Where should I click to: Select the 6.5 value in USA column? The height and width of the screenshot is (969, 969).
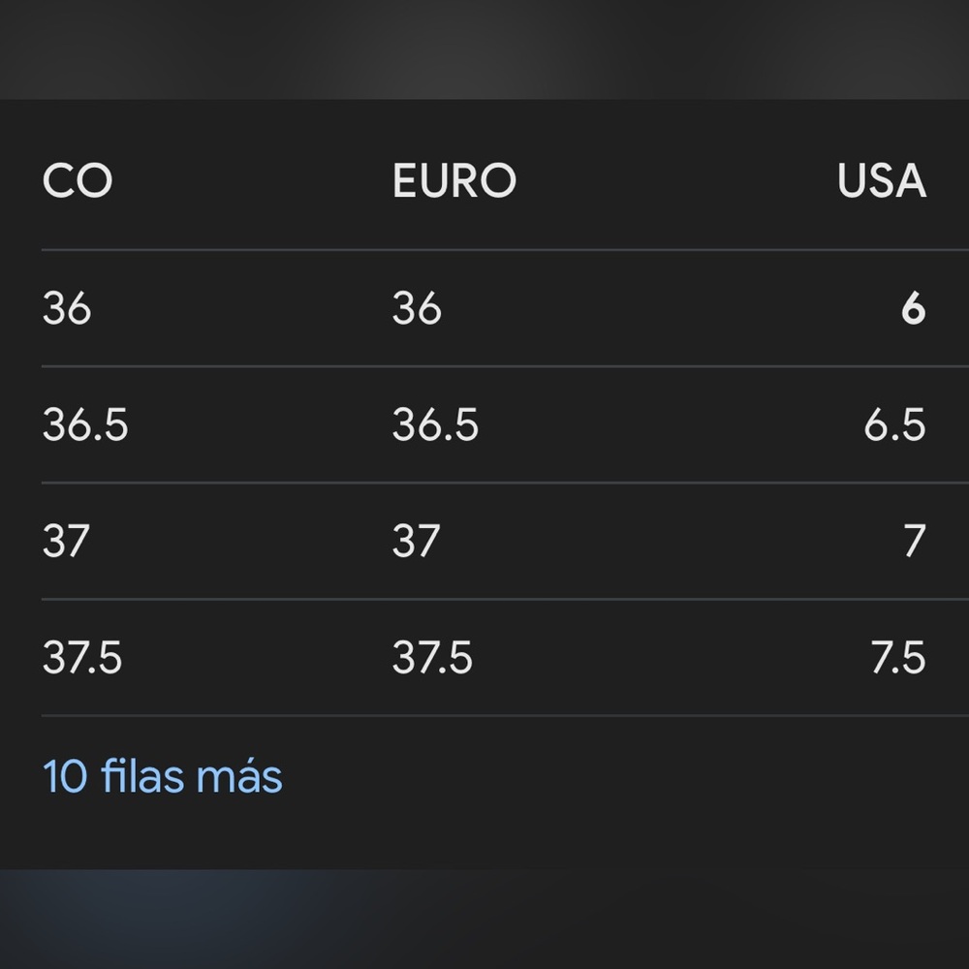(894, 425)
